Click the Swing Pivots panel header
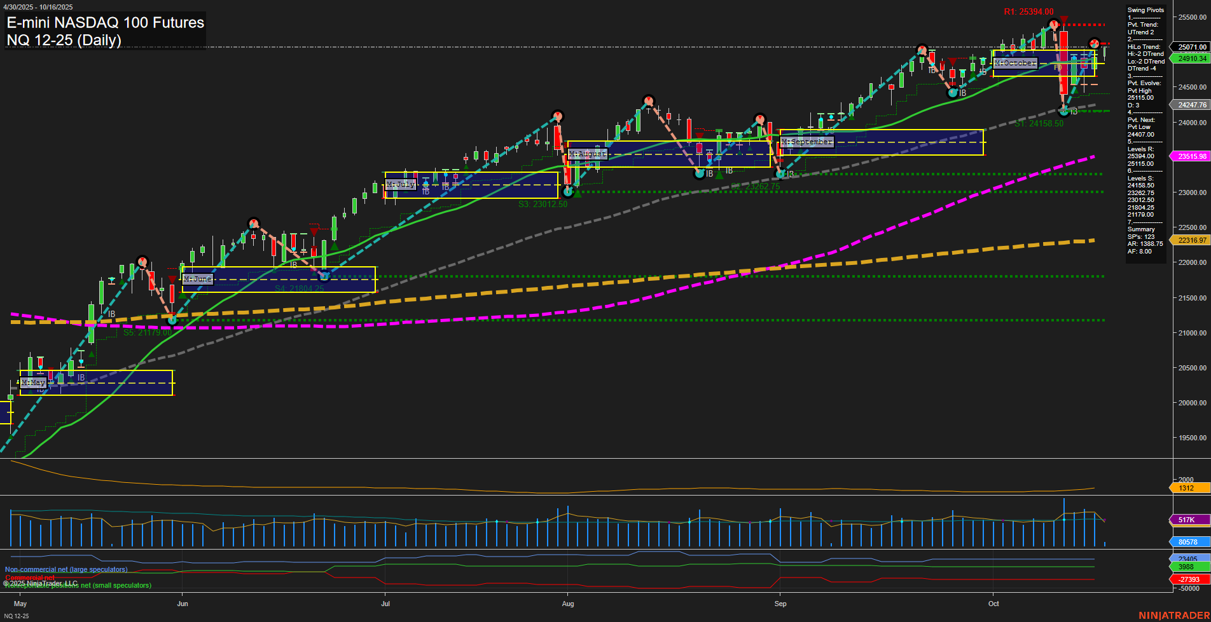Screen dimensions: 1211x622 click(x=1146, y=10)
